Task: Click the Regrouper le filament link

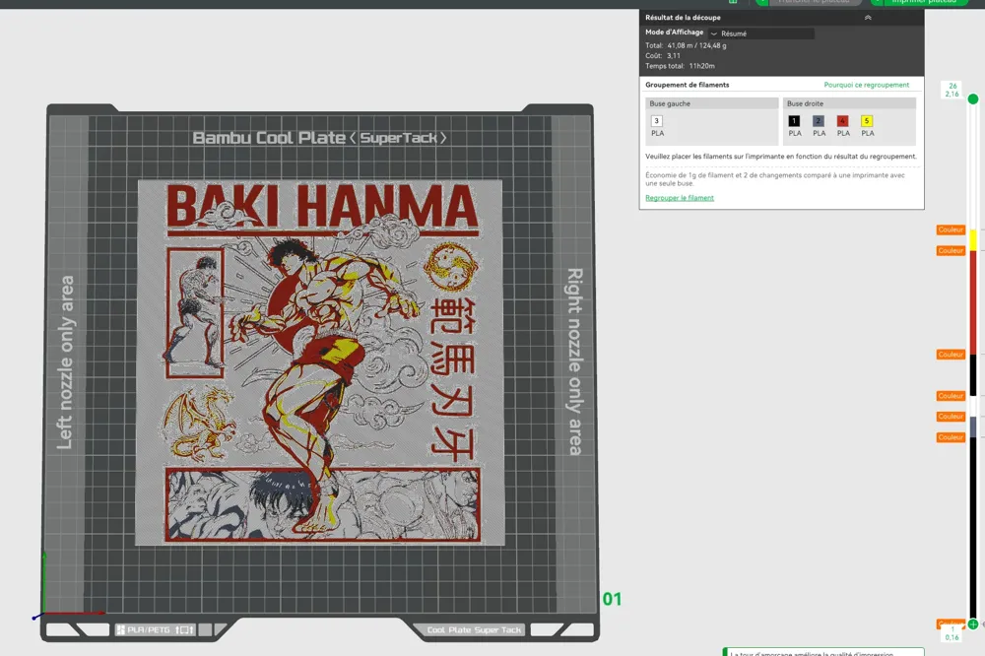Action: tap(679, 198)
